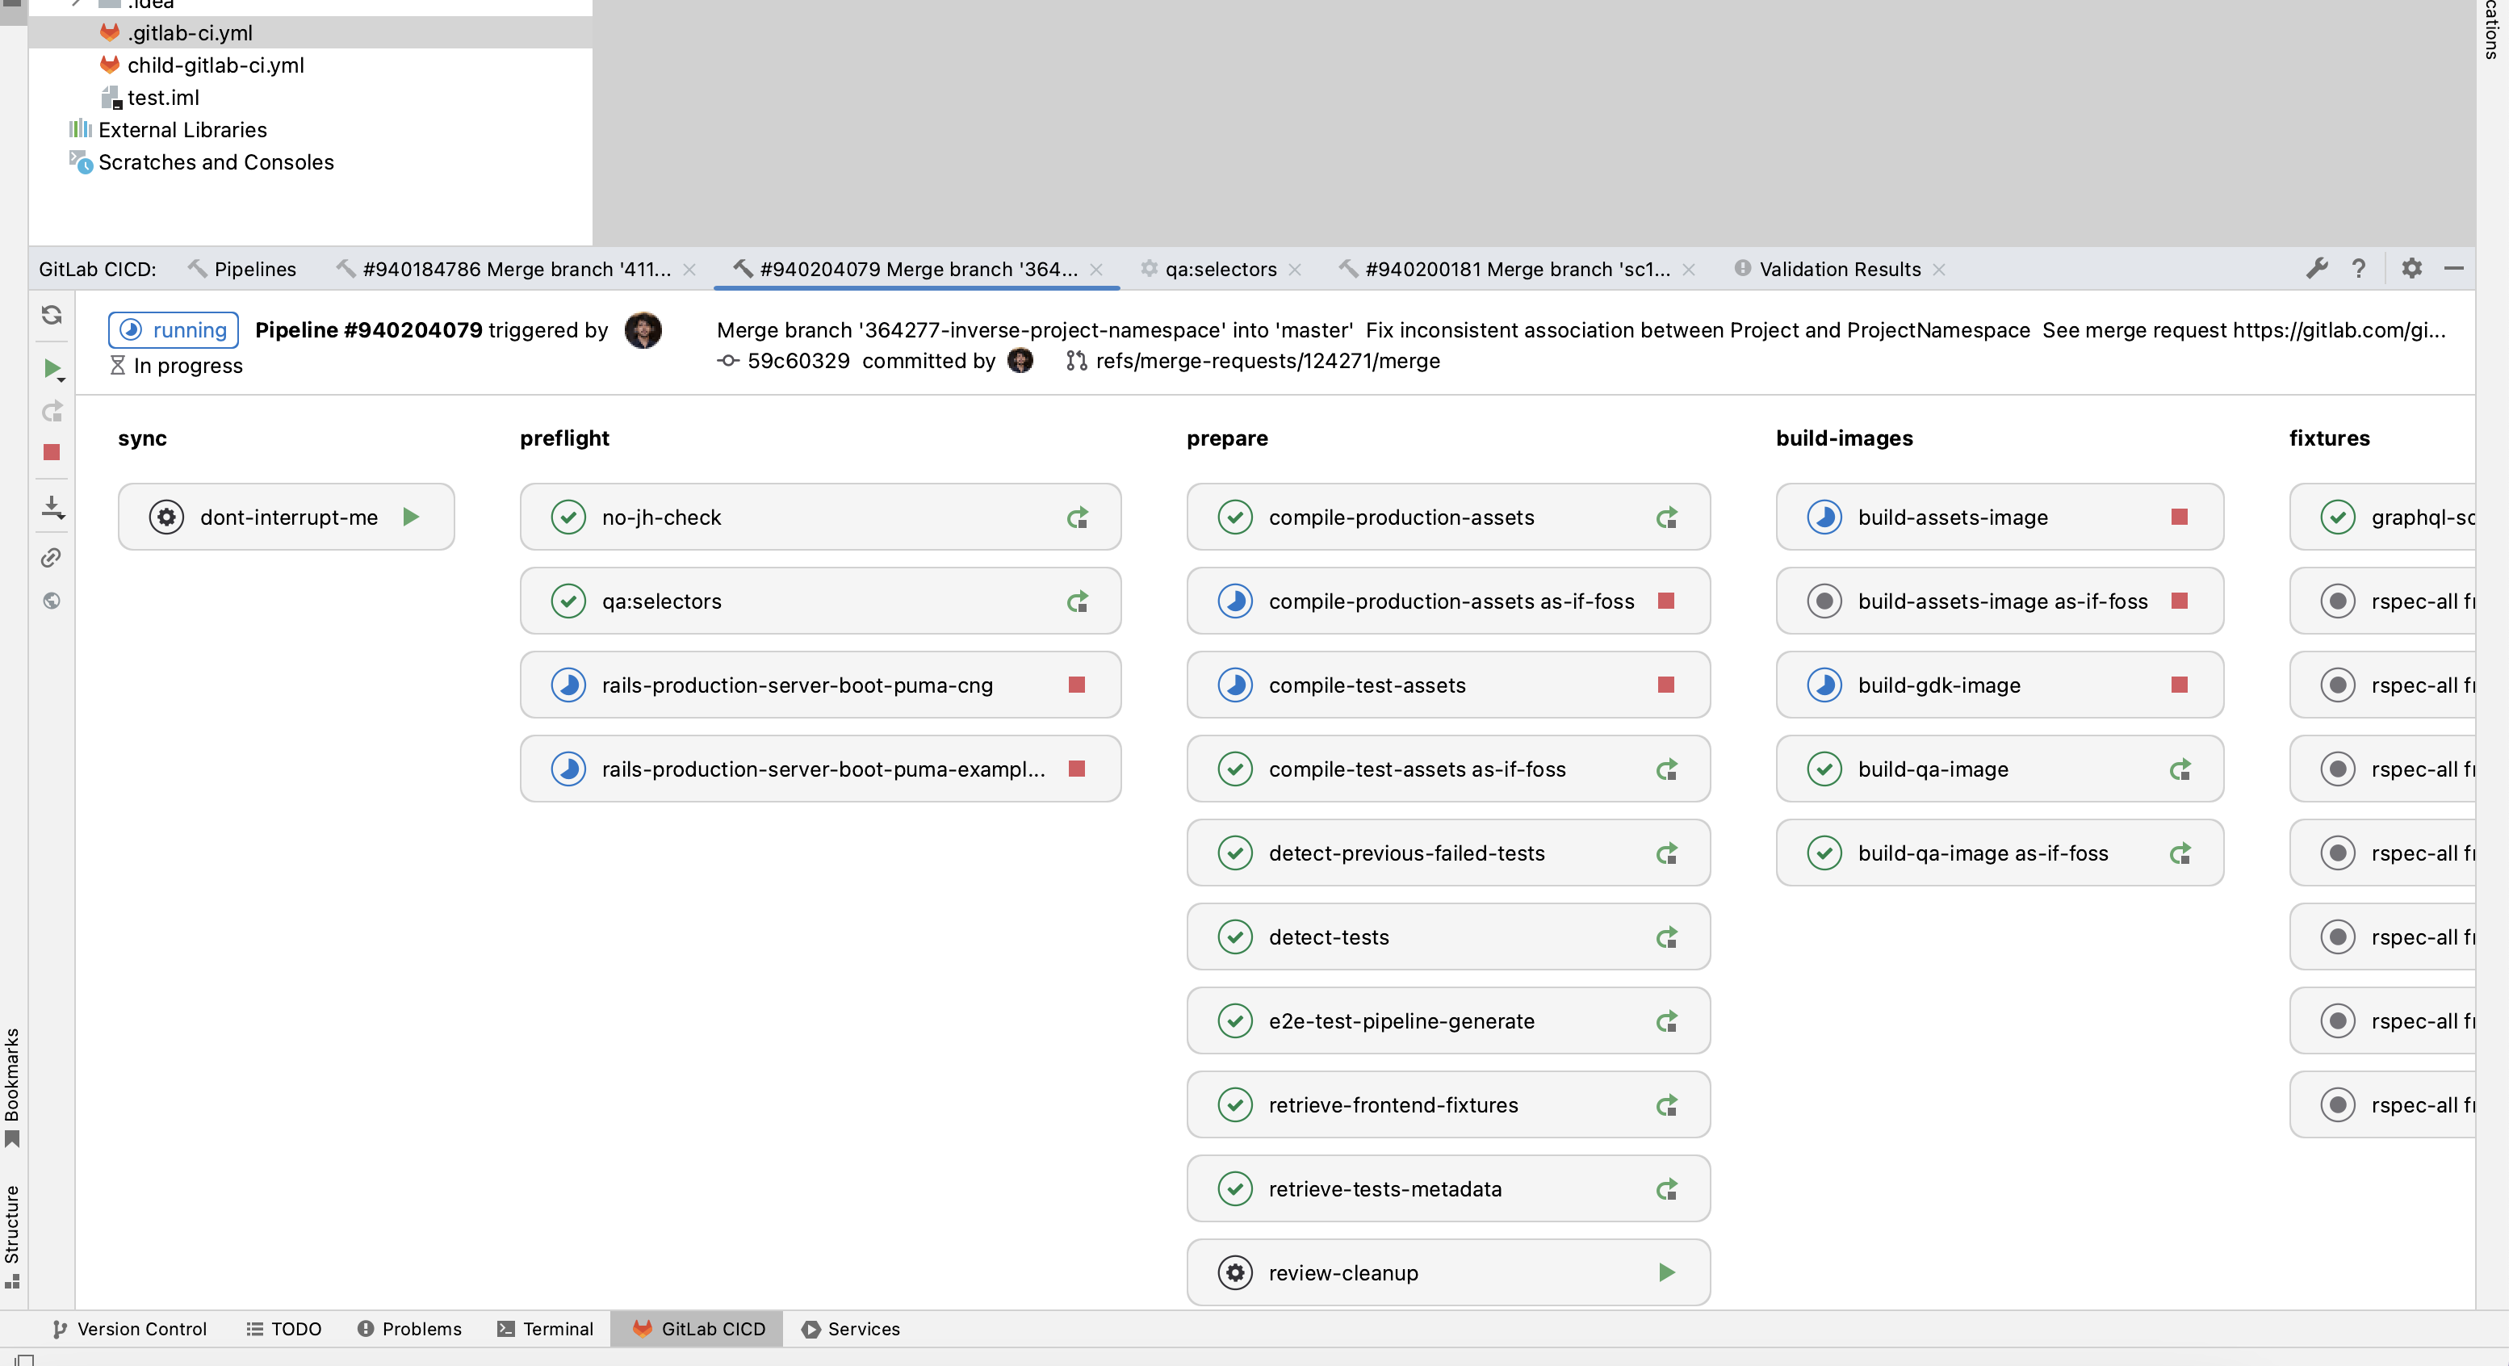Run the review-cleanup manual job
2509x1366 pixels.
pyautogui.click(x=1666, y=1272)
